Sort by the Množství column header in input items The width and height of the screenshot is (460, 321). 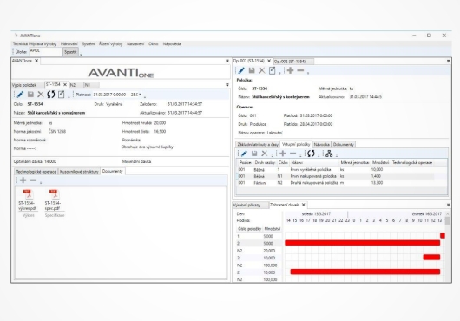point(380,162)
